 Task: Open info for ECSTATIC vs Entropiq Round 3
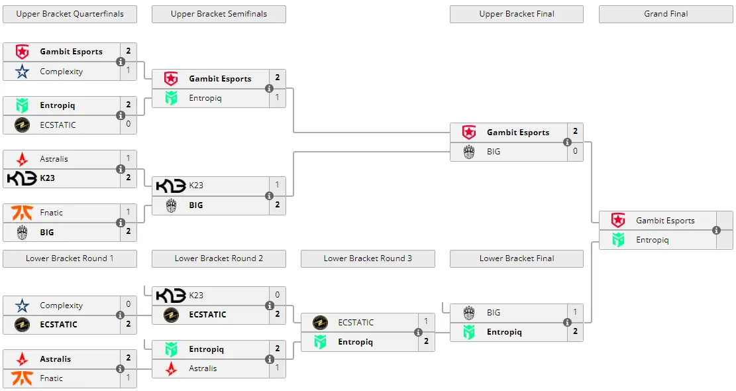tap(418, 332)
